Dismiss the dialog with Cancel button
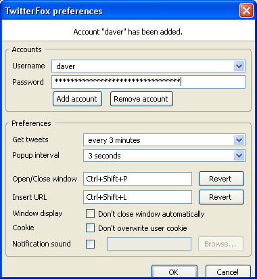This screenshot has height=279, width=257. 228,272
